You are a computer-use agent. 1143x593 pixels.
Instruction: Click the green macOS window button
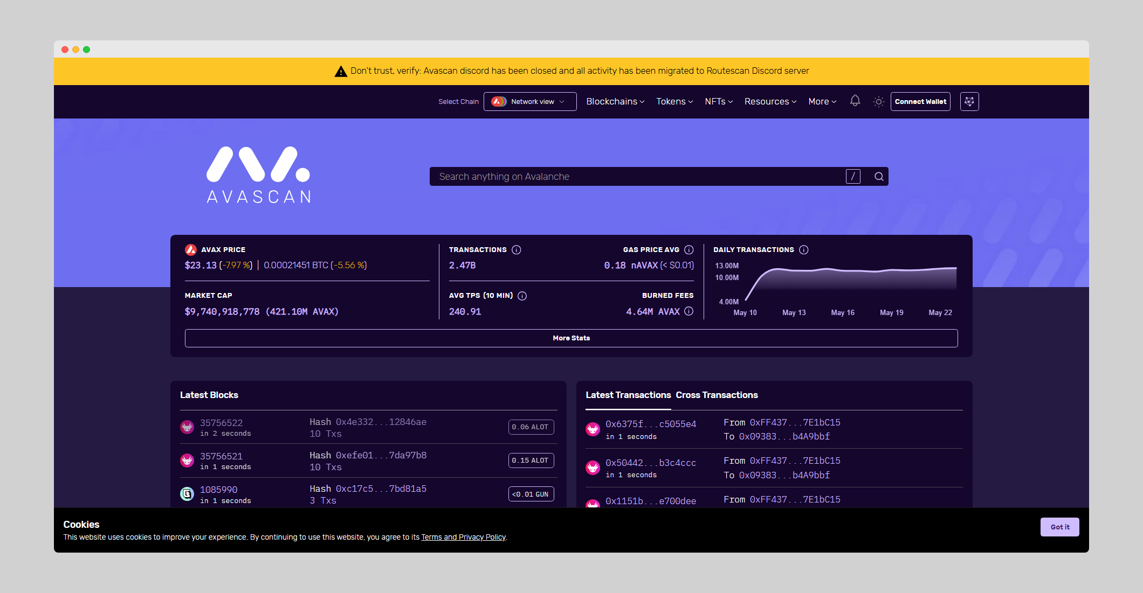pos(86,50)
